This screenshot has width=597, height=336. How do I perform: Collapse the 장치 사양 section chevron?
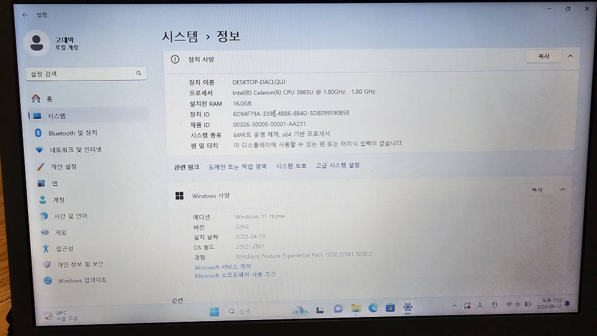pyautogui.click(x=570, y=56)
